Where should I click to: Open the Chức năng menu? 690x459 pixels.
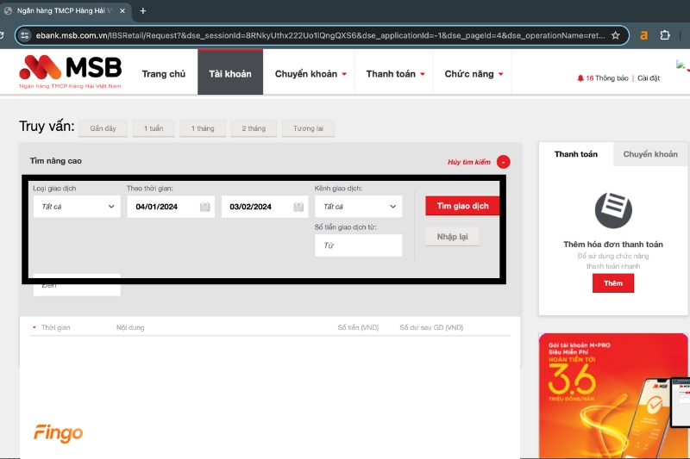pyautogui.click(x=473, y=74)
